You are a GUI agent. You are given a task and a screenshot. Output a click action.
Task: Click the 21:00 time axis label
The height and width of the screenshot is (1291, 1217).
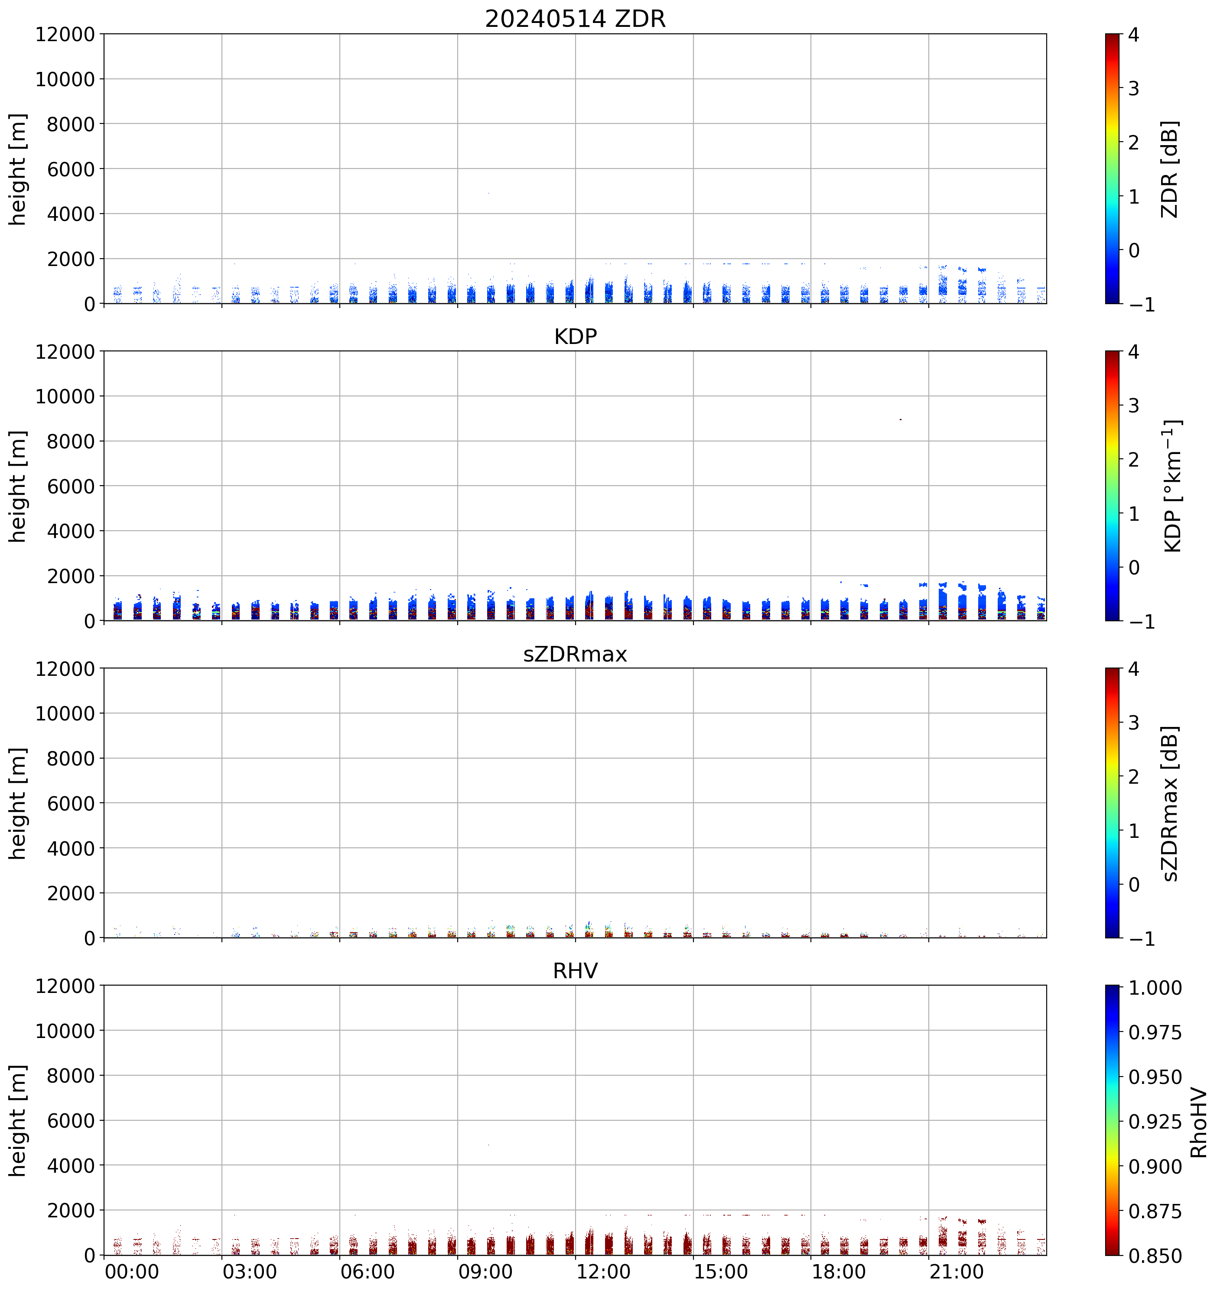[x=957, y=1272]
